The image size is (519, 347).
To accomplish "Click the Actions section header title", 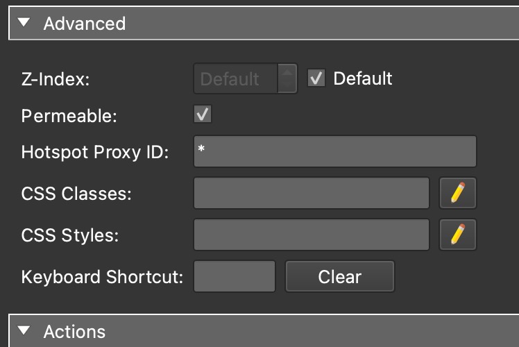I will point(74,331).
